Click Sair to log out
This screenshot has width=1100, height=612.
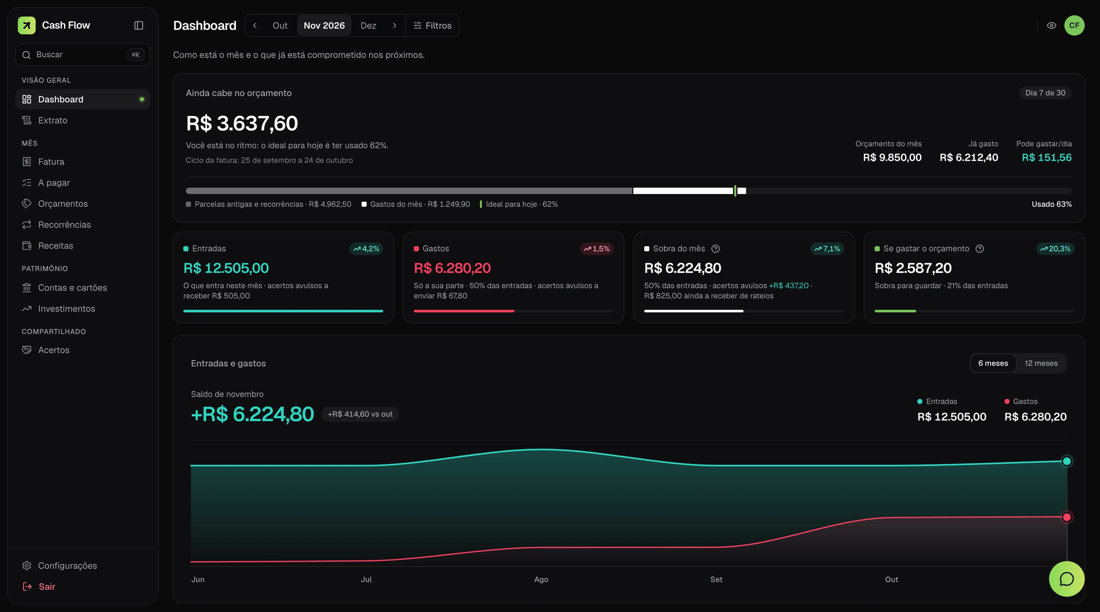point(82,586)
